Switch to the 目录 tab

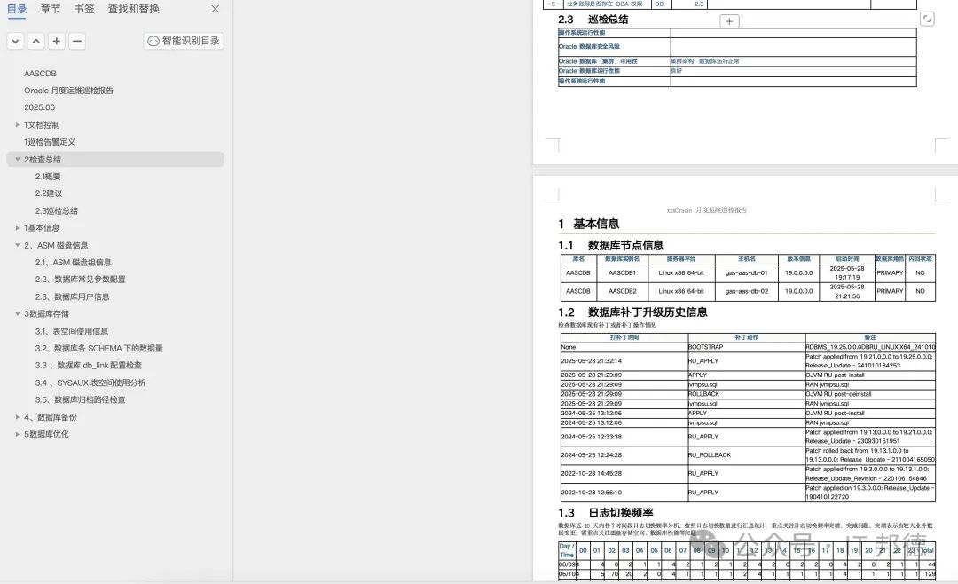(17, 9)
